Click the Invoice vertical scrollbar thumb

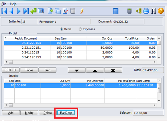point(159,88)
